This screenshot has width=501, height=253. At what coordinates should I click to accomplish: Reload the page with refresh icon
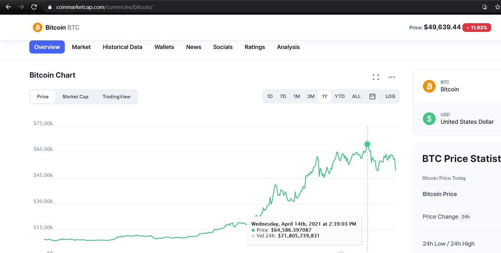click(34, 7)
